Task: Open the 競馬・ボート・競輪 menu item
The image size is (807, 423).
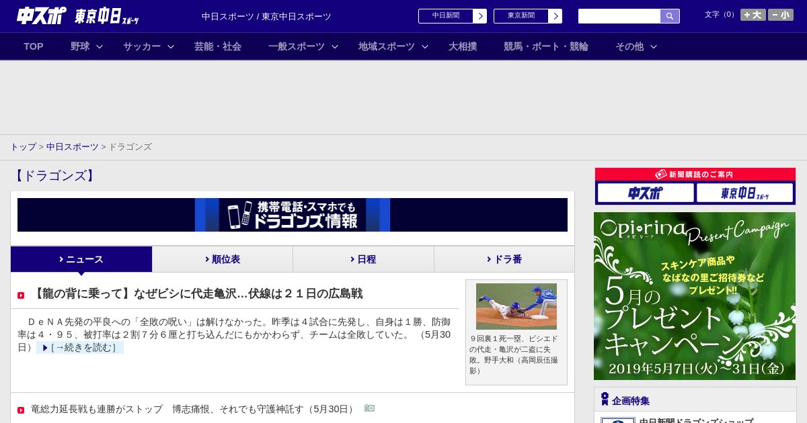Action: [x=546, y=46]
